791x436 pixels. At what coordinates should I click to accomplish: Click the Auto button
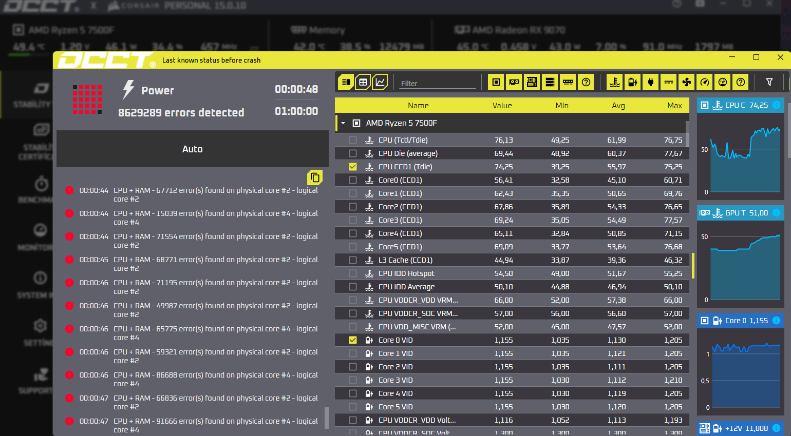pos(193,149)
